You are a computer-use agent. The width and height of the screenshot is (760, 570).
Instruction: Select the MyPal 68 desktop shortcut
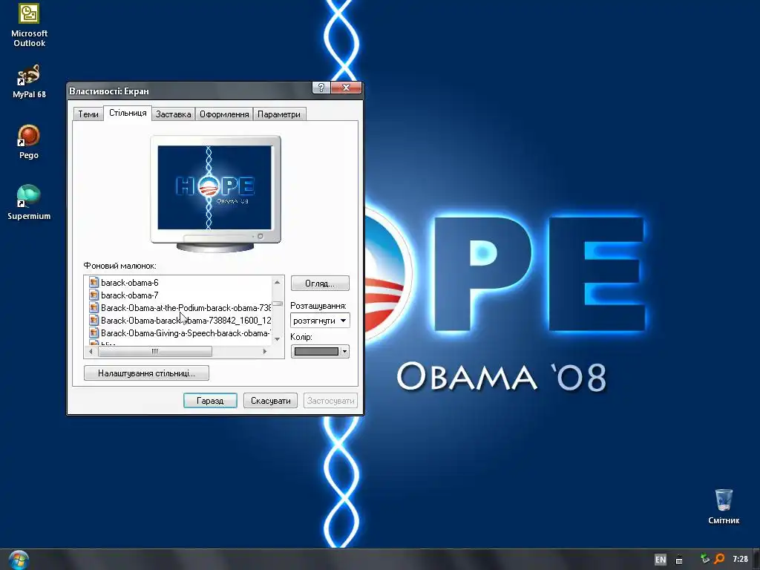(x=29, y=82)
